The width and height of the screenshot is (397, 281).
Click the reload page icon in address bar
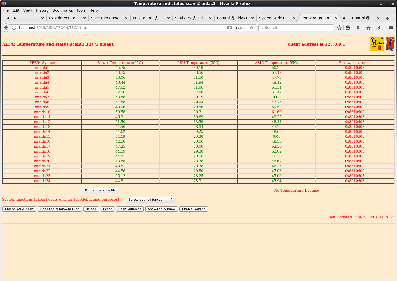[x=251, y=28]
